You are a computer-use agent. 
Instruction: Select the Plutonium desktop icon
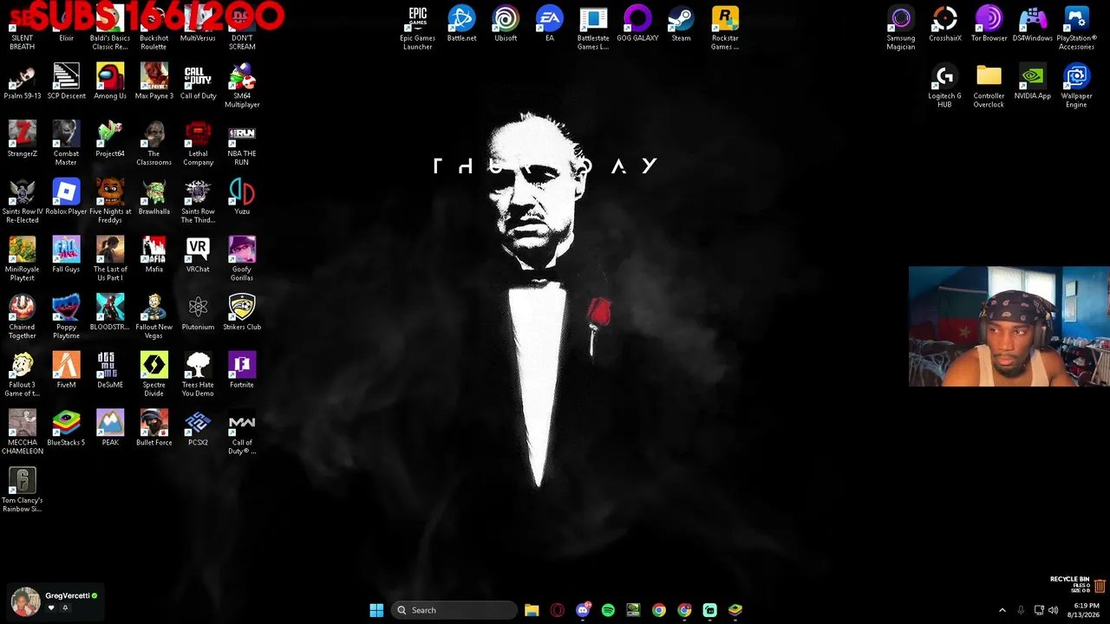point(198,313)
